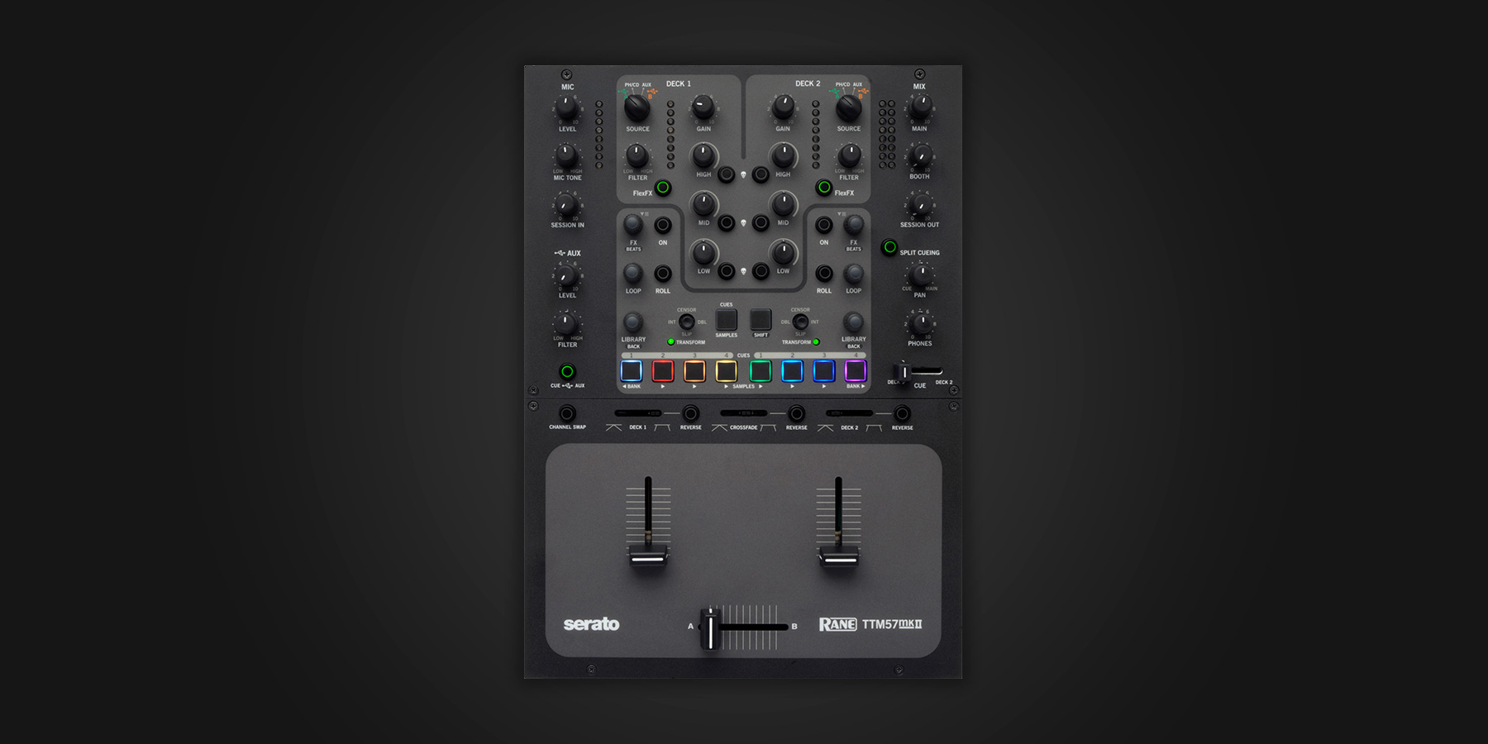Screen dimensions: 1488x744
Task: Click the SESSION OUT knob
Action: click(920, 204)
